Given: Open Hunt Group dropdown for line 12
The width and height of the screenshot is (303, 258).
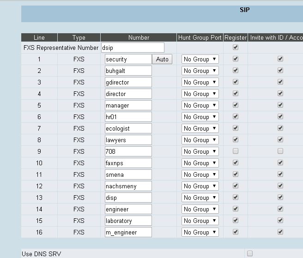Looking at the screenshot, I should pos(200,186).
